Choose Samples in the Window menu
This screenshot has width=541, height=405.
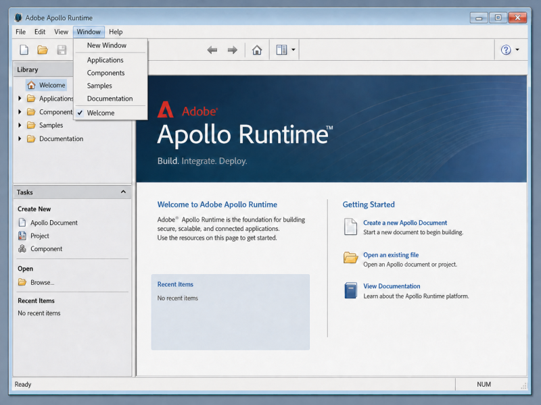(x=111, y=86)
